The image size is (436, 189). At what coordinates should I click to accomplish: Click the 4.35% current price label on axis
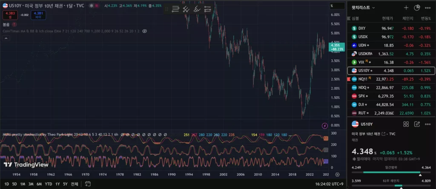(x=336, y=47)
